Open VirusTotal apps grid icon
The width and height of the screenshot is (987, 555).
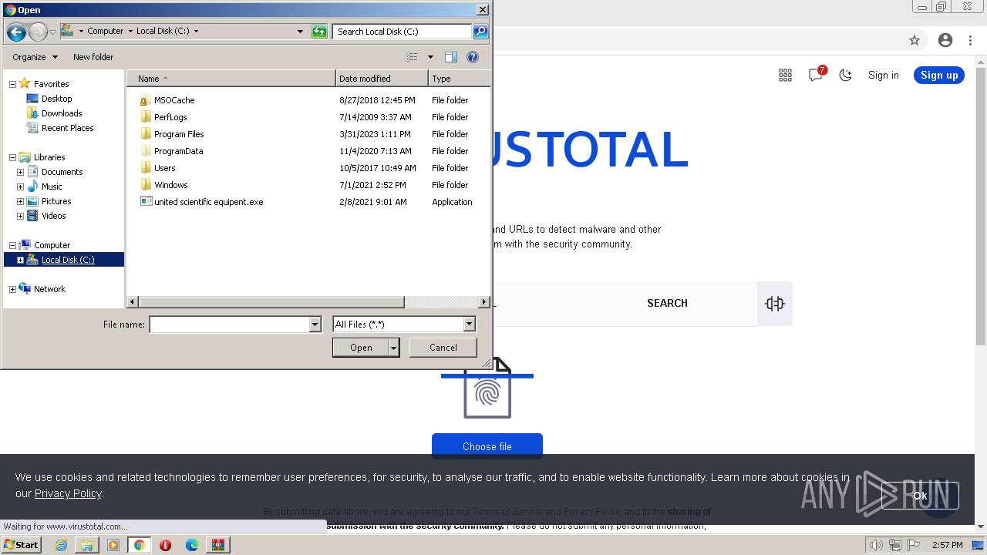click(785, 75)
